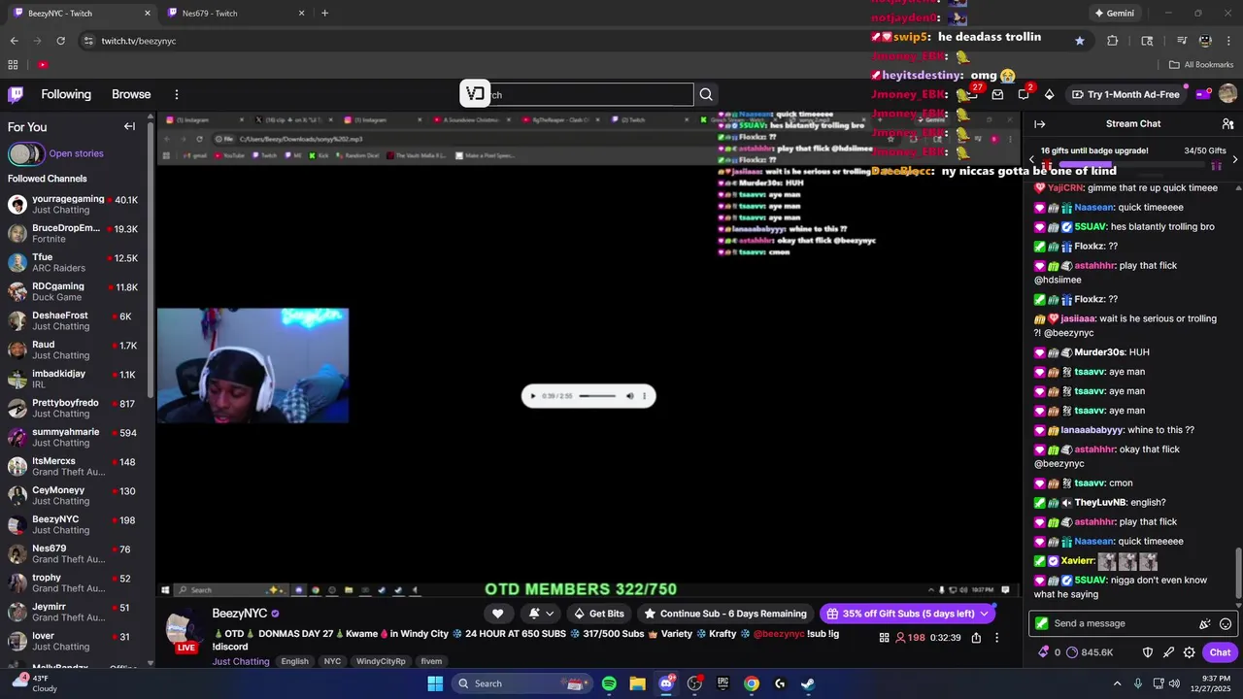Image resolution: width=1243 pixels, height=699 pixels.
Task: Click the Try 1-Month Ad-Free button
Action: (1126, 94)
